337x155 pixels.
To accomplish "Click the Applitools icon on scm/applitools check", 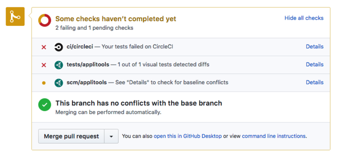I will click(58, 82).
